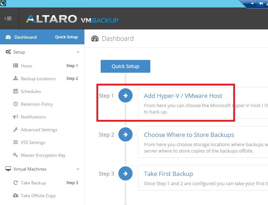The image size is (268, 205).
Task: Collapse the sidebar with the hamburger icon
Action: click(8, 18)
